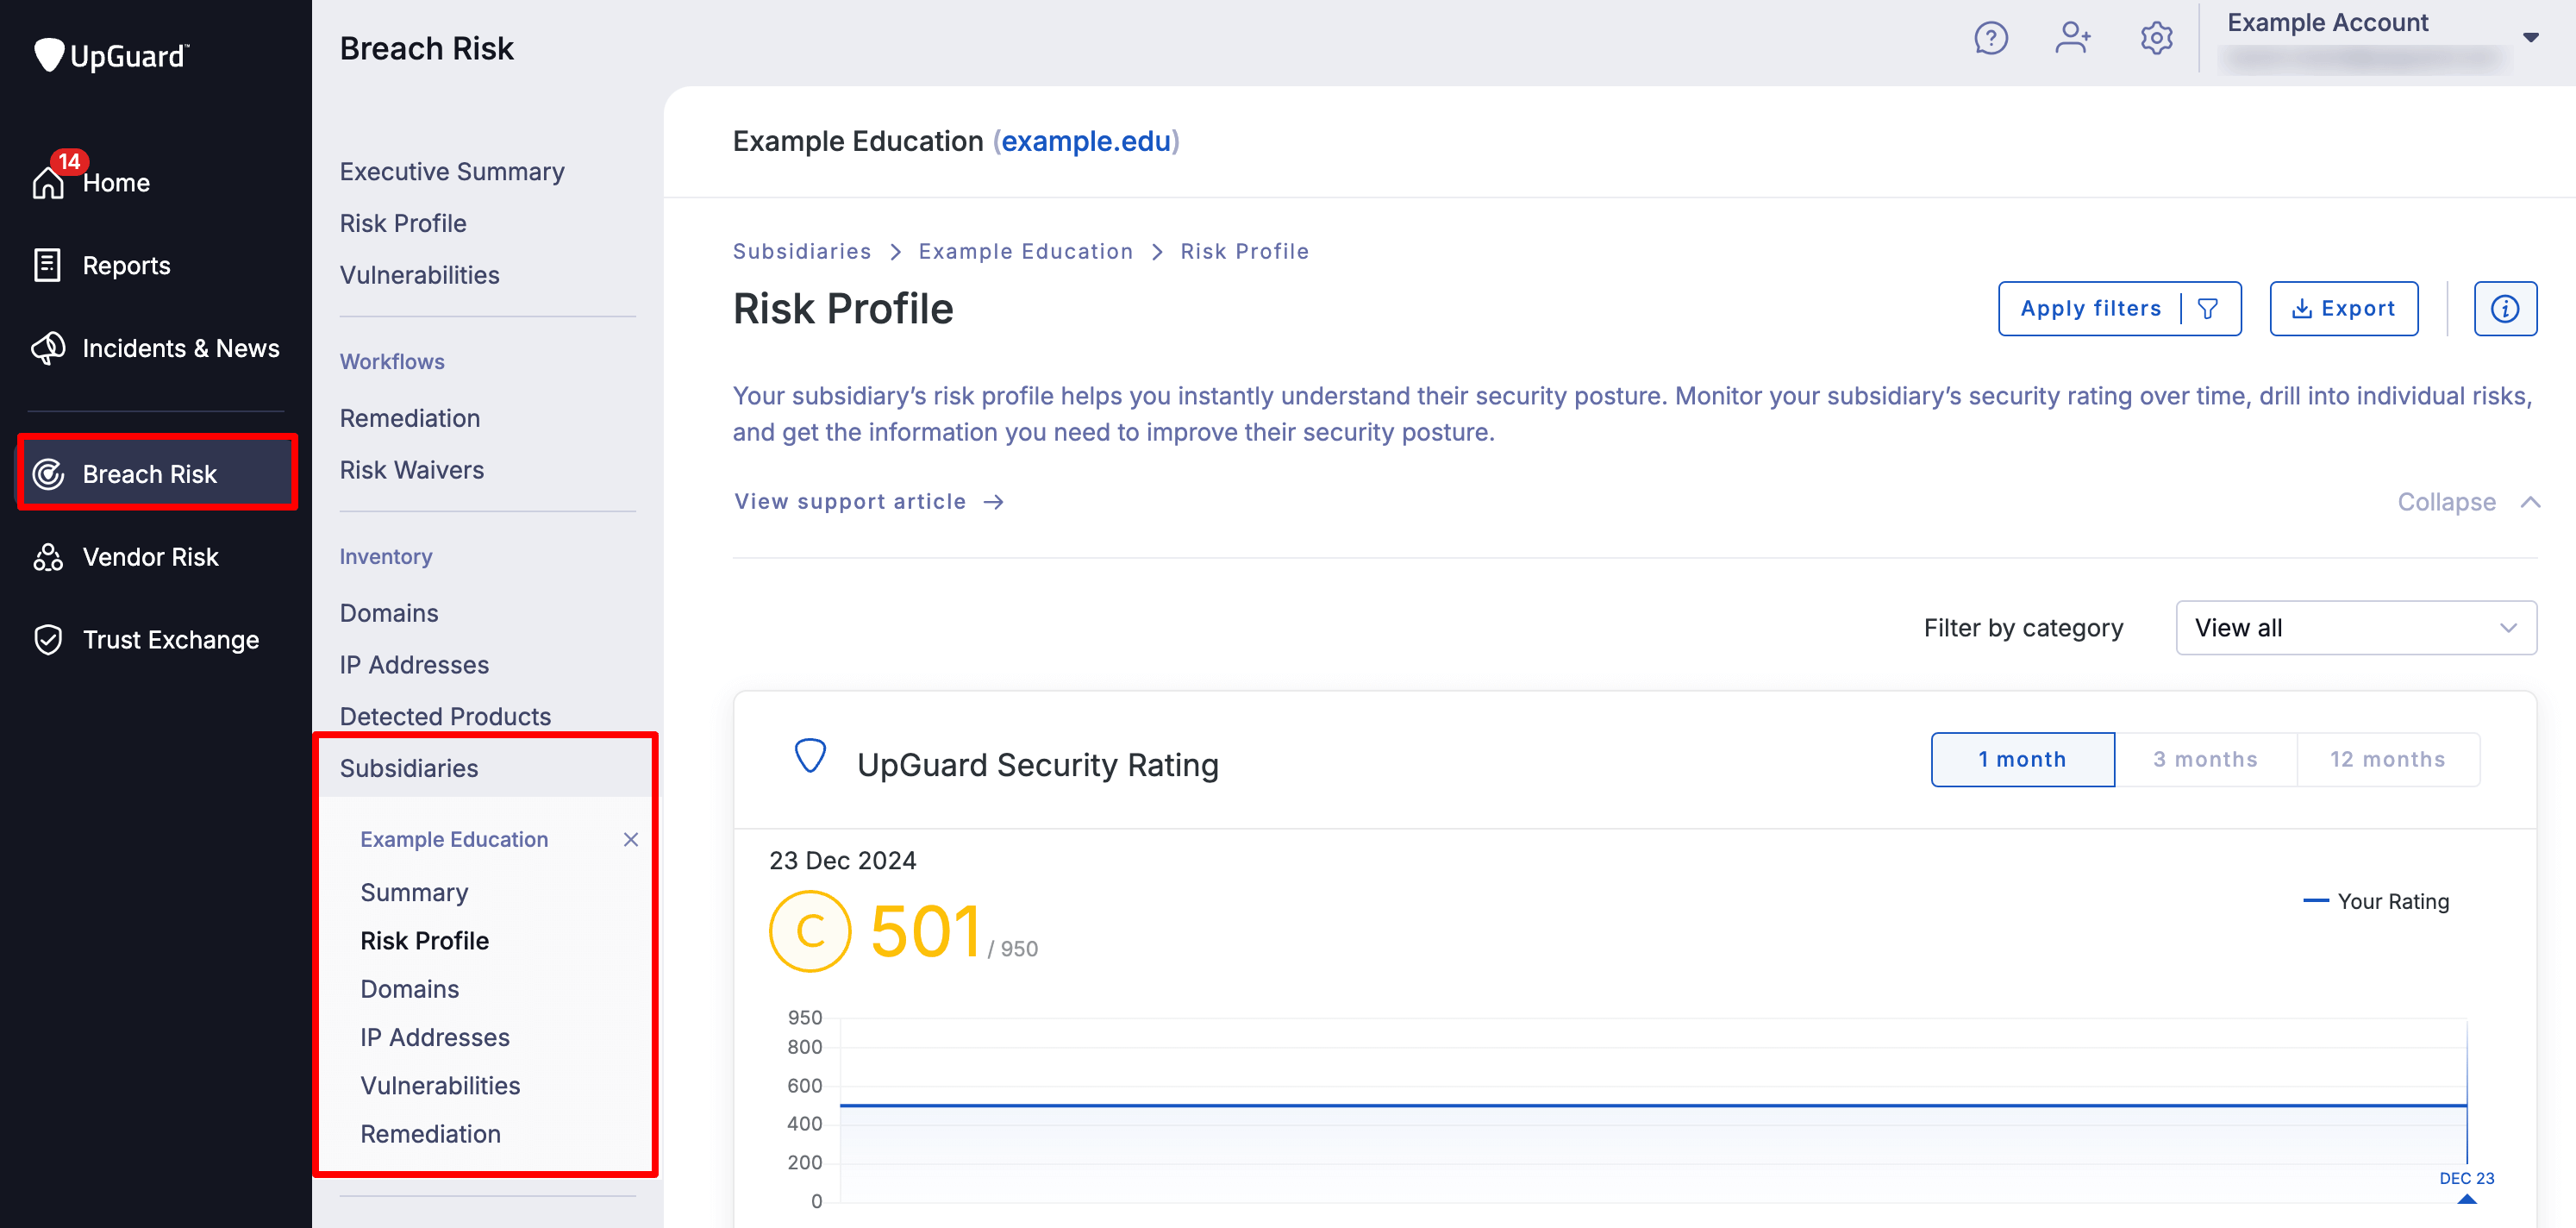The image size is (2576, 1228).
Task: Click the filter funnel icon
Action: point(2208,309)
